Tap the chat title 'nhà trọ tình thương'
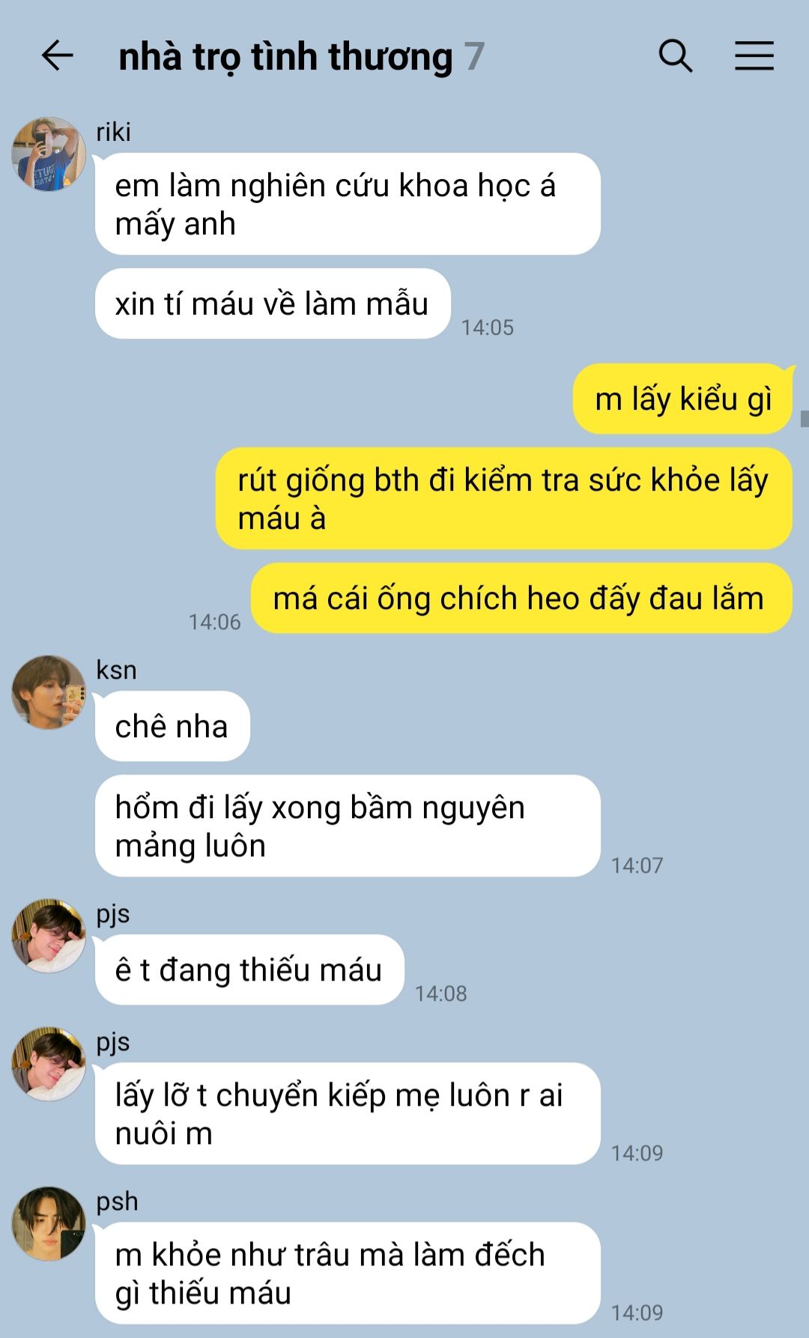The width and height of the screenshot is (809, 1338). point(285,58)
